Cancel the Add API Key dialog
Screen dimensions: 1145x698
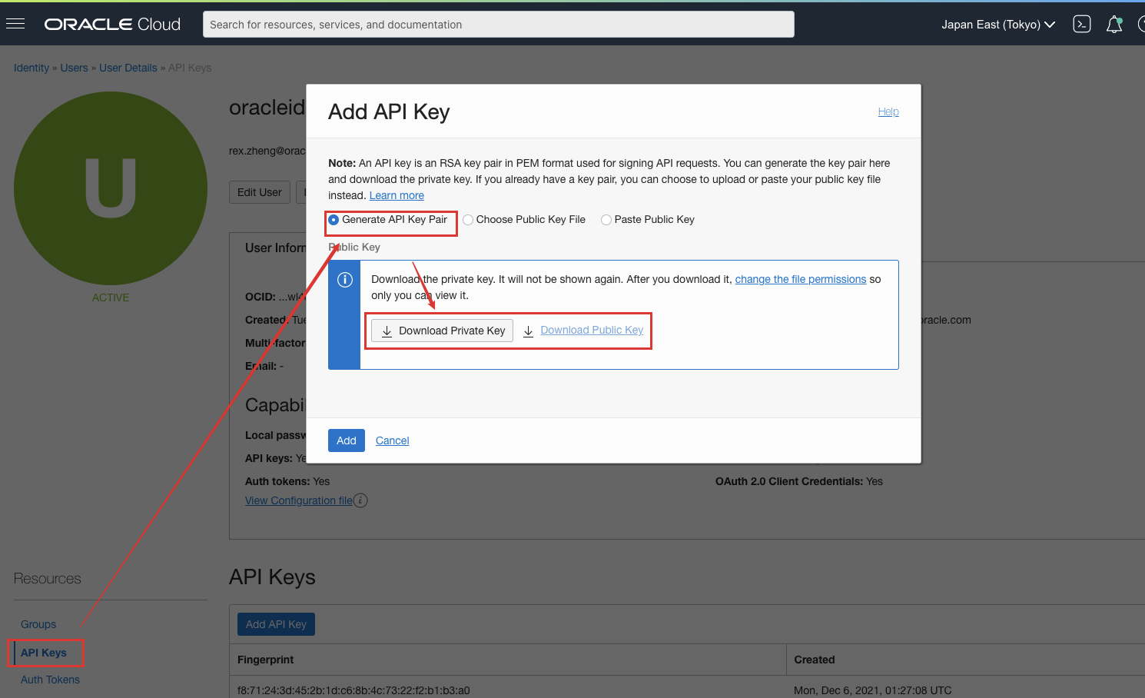tap(393, 440)
